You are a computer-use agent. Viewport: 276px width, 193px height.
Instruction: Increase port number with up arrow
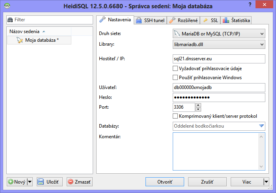click(198, 105)
